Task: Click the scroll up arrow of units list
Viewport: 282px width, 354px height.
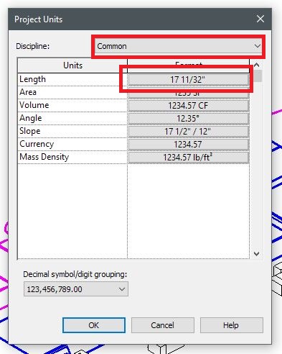Action: click(x=257, y=65)
